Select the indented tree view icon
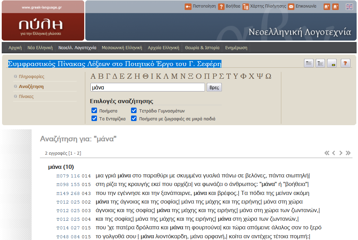Screen dimensions: 358x240 [320, 63]
